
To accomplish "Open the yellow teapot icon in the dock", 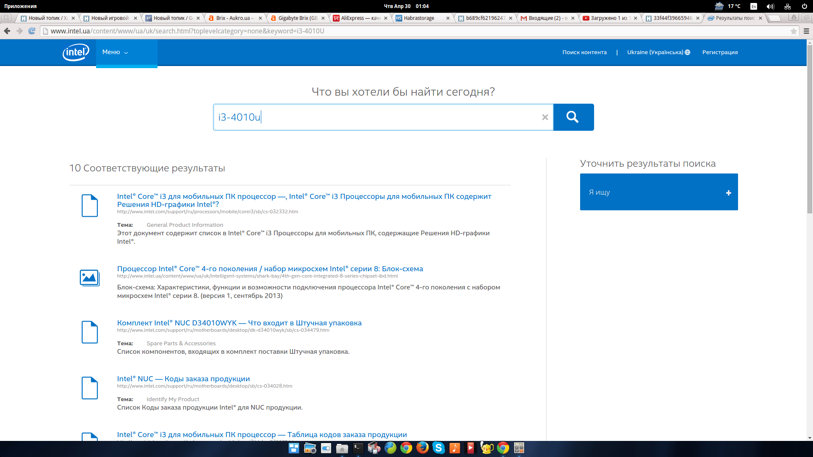I will click(487, 448).
